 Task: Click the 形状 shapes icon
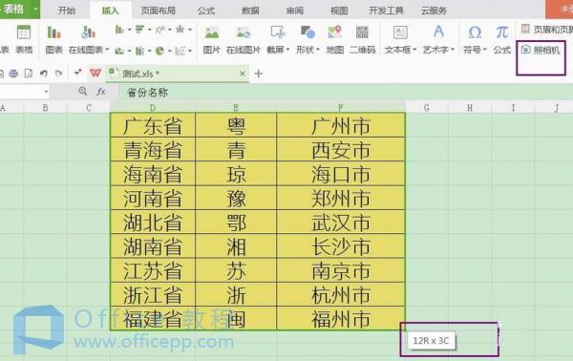pyautogui.click(x=308, y=32)
